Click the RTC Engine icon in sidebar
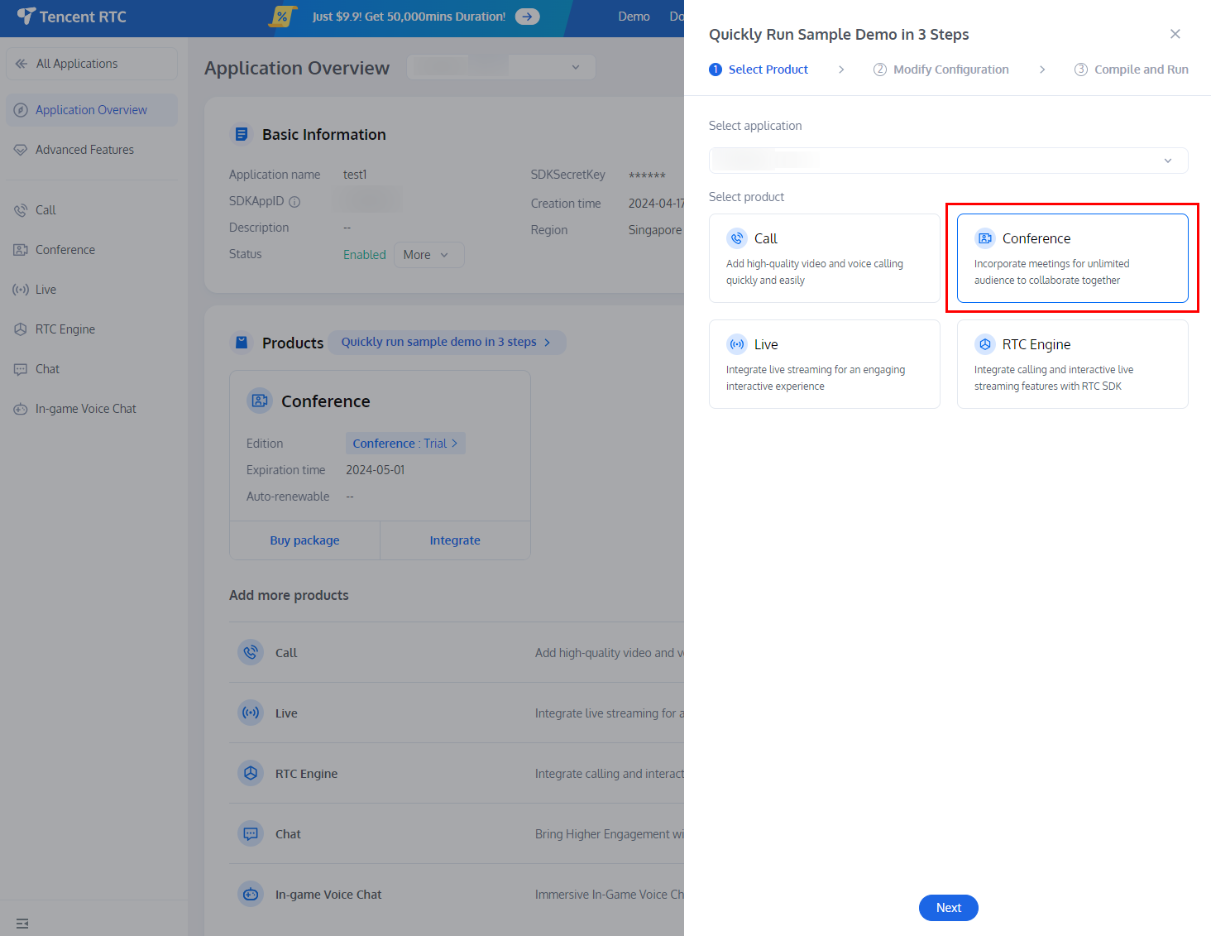Image resolution: width=1211 pixels, height=936 pixels. click(x=21, y=329)
